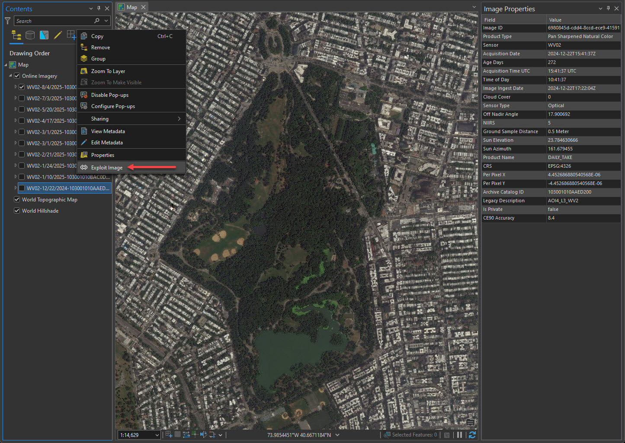Switch to List By Editing pencil icon
The width and height of the screenshot is (625, 443).
click(x=58, y=35)
